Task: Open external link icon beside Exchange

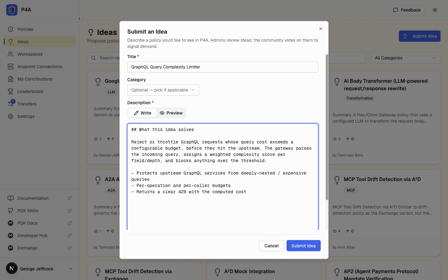Action: point(70,248)
